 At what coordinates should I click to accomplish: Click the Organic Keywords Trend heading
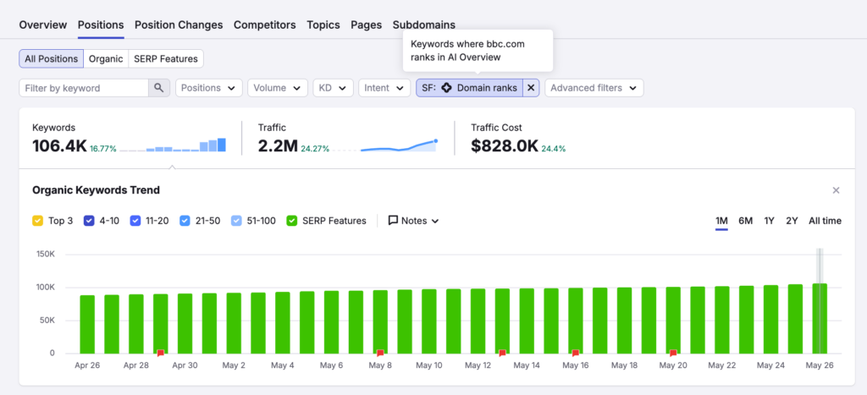[97, 190]
